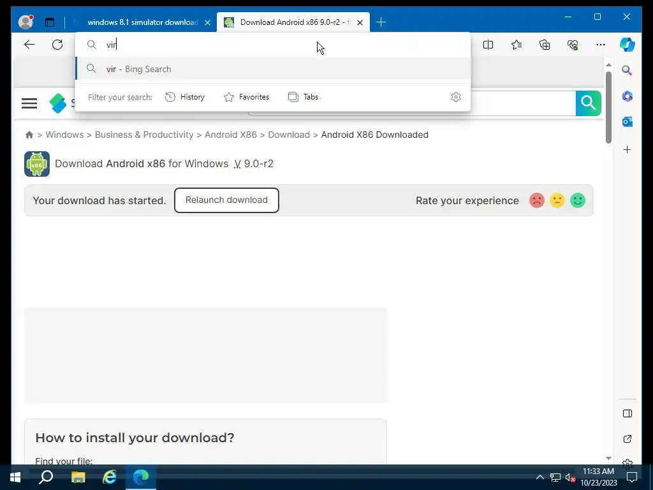Click the page vertical scrollbar thumb
653x490 pixels.
click(x=608, y=107)
